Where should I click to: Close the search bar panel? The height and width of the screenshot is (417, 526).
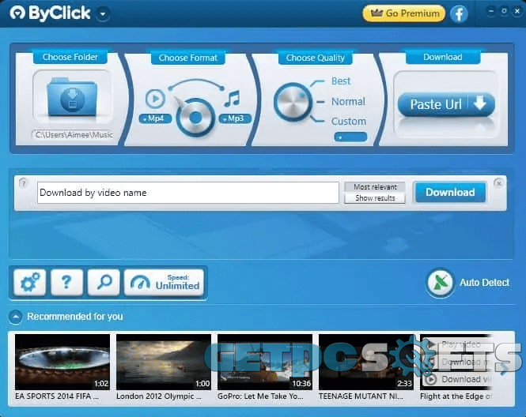(x=498, y=183)
